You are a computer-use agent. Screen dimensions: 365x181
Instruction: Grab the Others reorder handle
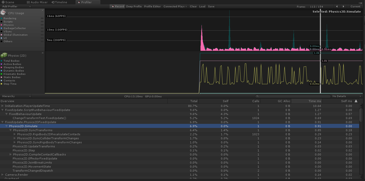(42, 41)
